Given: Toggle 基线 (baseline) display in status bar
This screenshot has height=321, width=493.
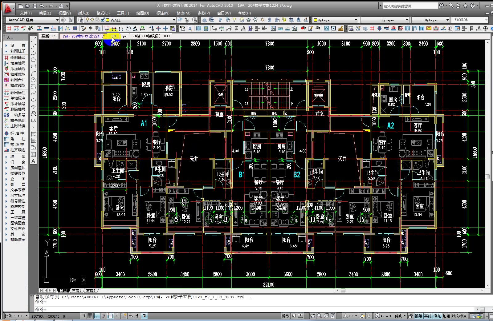Looking at the screenshot, I should click(428, 316).
